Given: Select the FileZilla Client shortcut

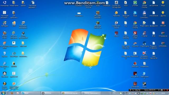Looking at the screenshot, I should coord(135,35).
